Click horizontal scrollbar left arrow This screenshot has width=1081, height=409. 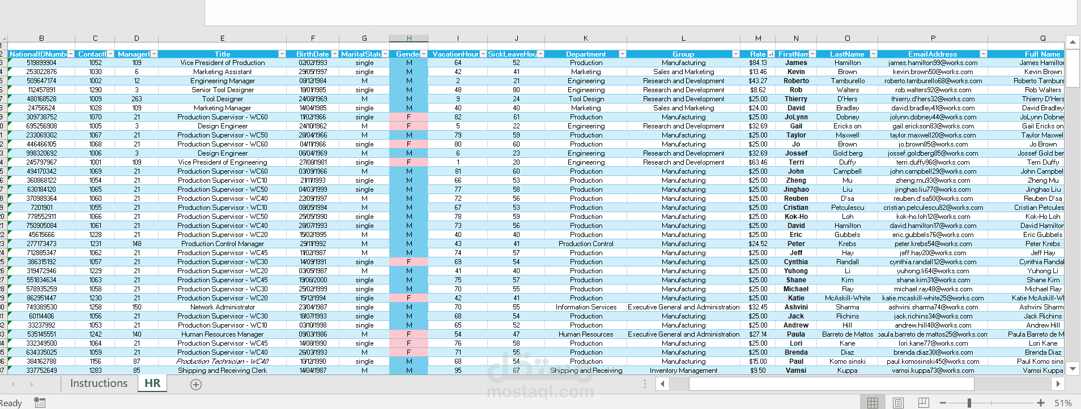pyautogui.click(x=662, y=384)
